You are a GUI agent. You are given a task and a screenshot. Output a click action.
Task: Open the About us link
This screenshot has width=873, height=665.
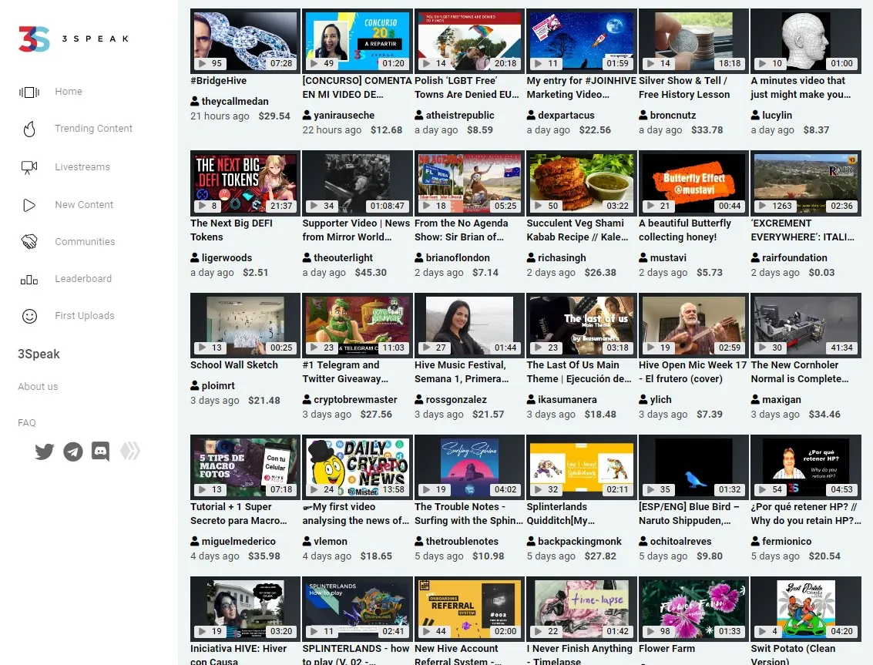coord(38,387)
